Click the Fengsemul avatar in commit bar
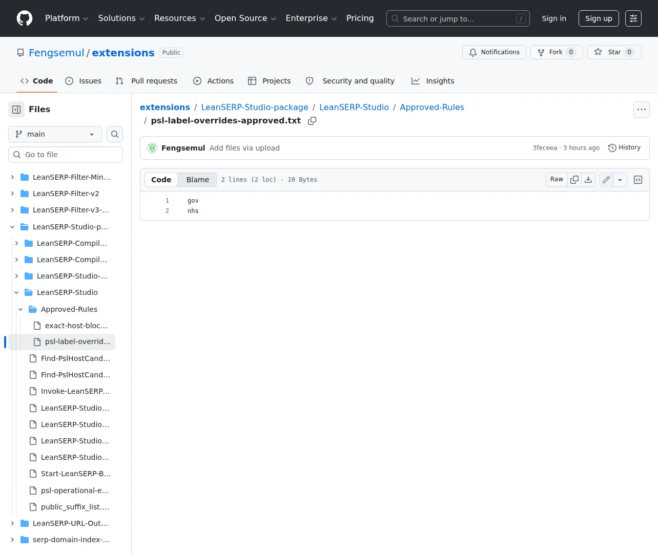This screenshot has width=658, height=554. click(x=152, y=148)
